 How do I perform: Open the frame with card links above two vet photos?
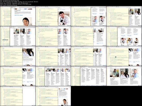89,16
